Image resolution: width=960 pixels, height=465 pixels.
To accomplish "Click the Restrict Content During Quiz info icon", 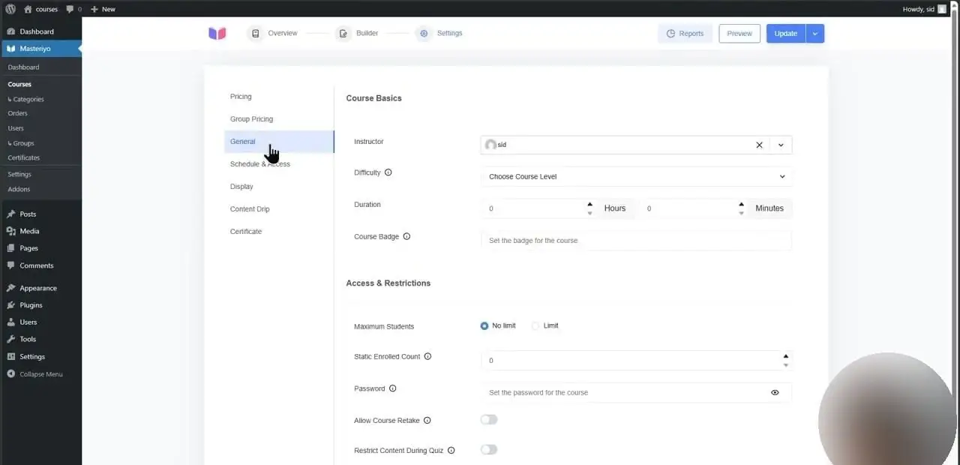I will click(451, 451).
